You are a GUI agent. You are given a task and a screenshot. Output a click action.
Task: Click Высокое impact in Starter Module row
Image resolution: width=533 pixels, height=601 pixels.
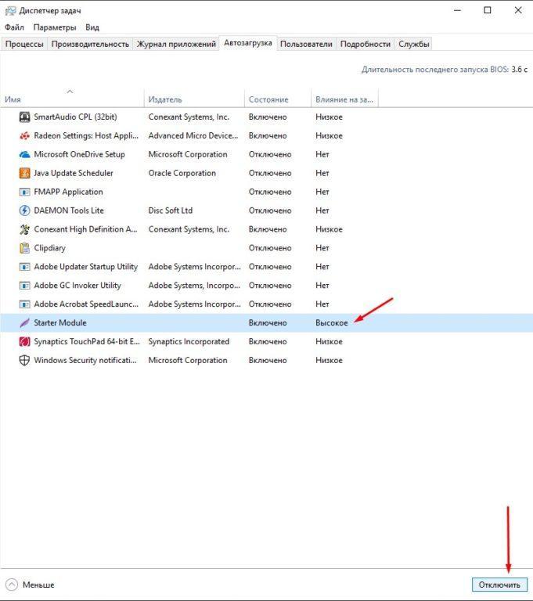(x=332, y=322)
